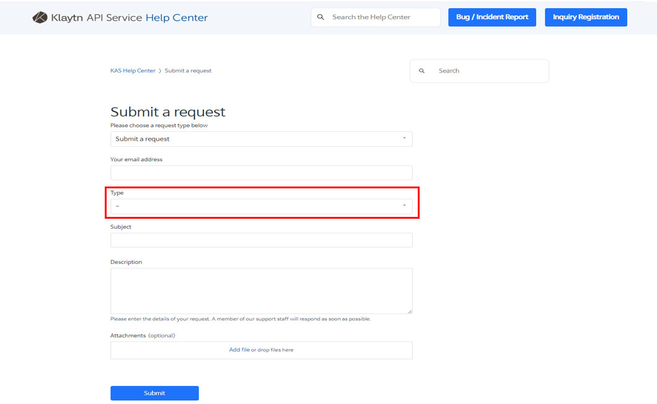Click the Description resize handle corner
The image size is (657, 404).
410,311
